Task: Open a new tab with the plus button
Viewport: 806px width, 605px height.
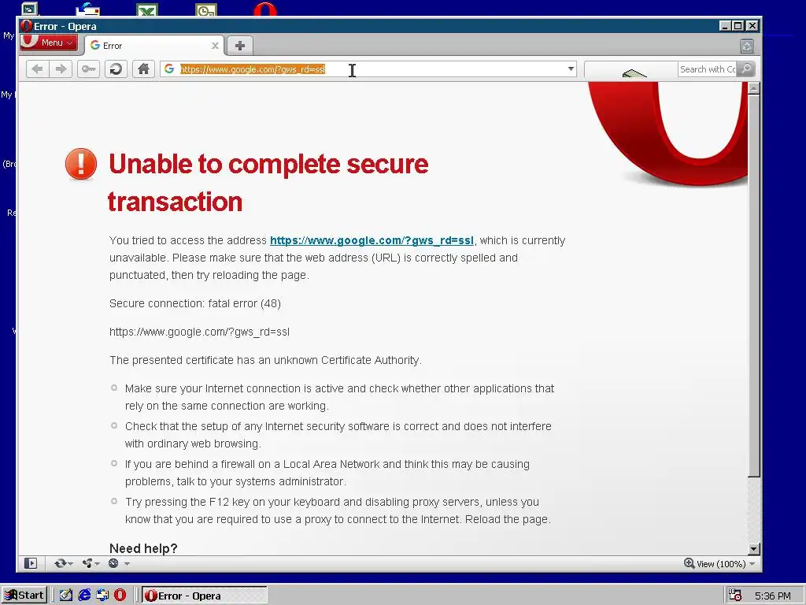Action: (x=239, y=45)
